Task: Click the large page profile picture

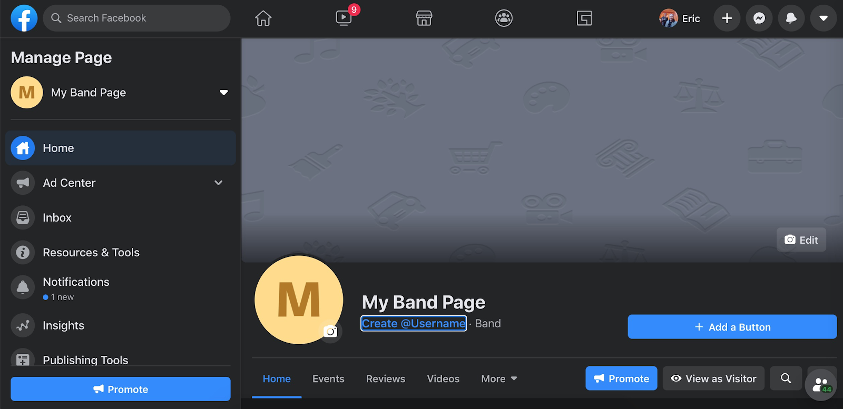Action: [x=299, y=300]
